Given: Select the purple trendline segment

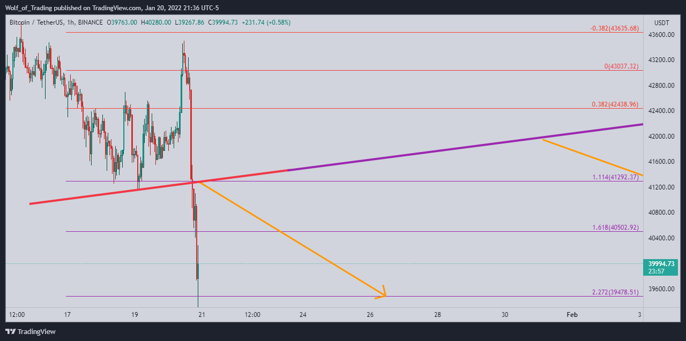Looking at the screenshot, I should tap(465, 147).
